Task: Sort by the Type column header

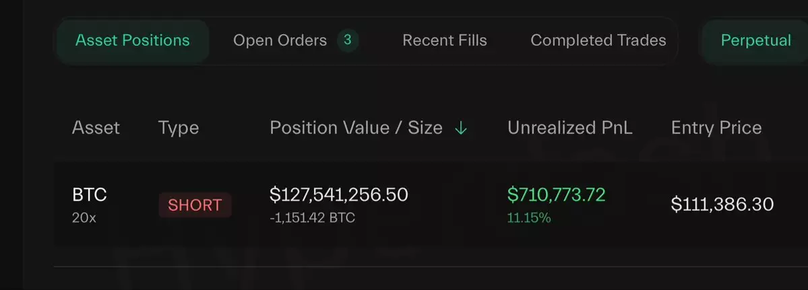Action: pos(179,128)
